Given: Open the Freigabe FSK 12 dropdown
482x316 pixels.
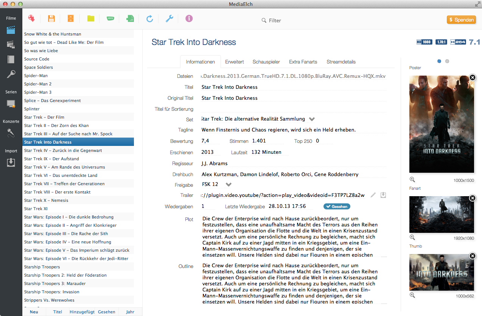Looking at the screenshot, I should pyautogui.click(x=229, y=184).
